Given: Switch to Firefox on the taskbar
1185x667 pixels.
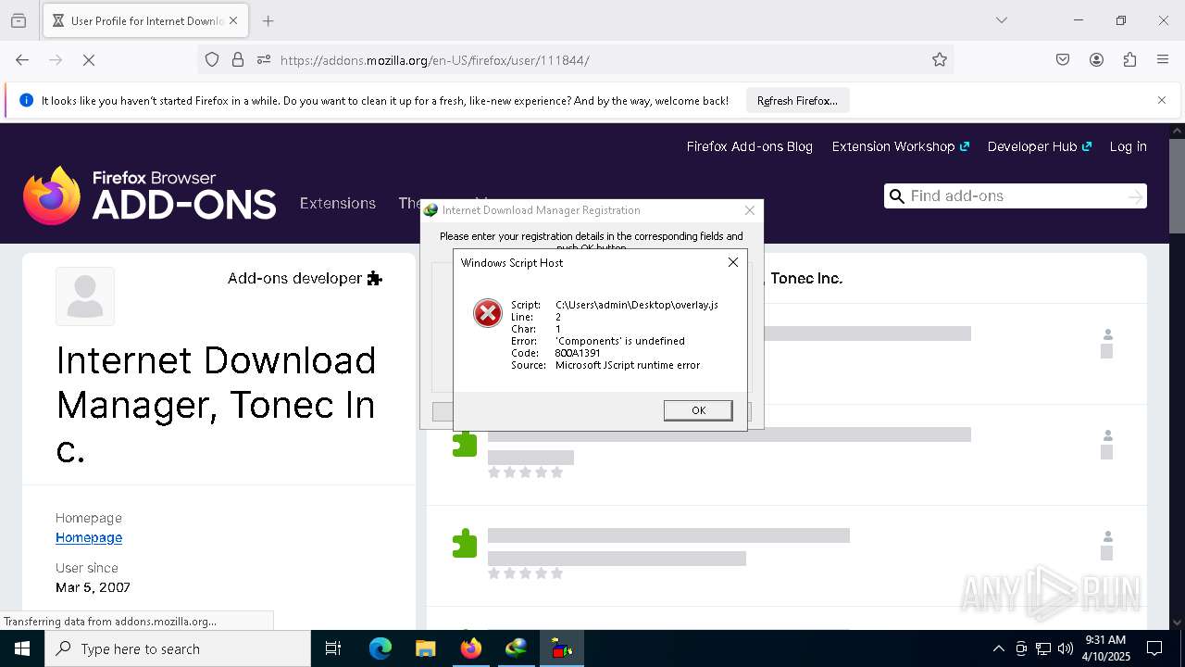Looking at the screenshot, I should 470,648.
